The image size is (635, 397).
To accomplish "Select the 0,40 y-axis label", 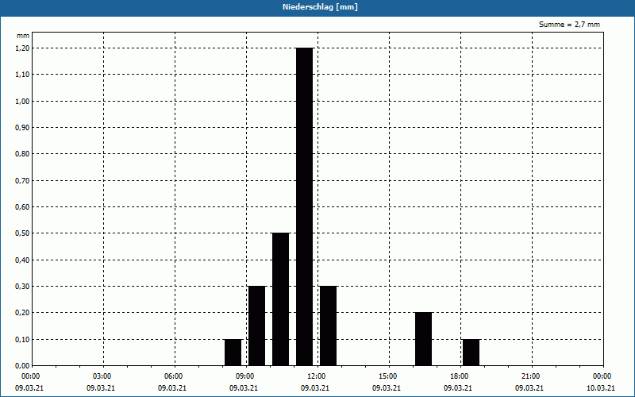I will pyautogui.click(x=22, y=260).
